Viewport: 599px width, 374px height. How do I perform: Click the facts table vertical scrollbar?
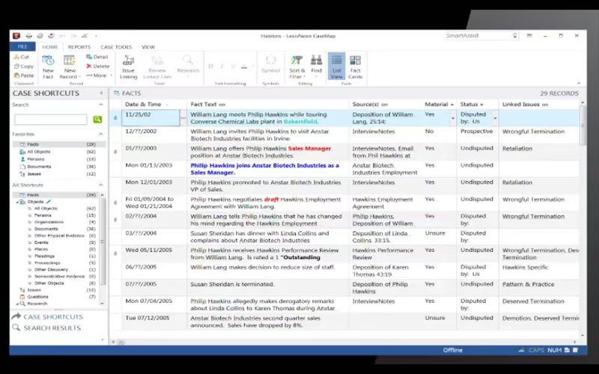583,126
